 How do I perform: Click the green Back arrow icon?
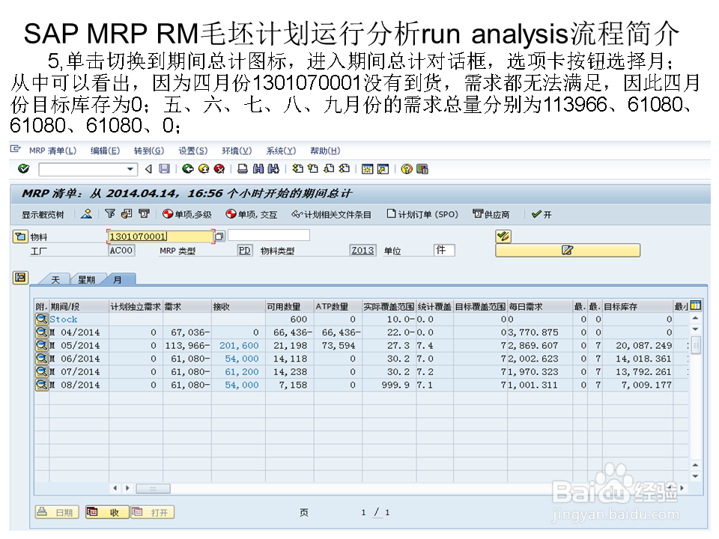coord(187,169)
